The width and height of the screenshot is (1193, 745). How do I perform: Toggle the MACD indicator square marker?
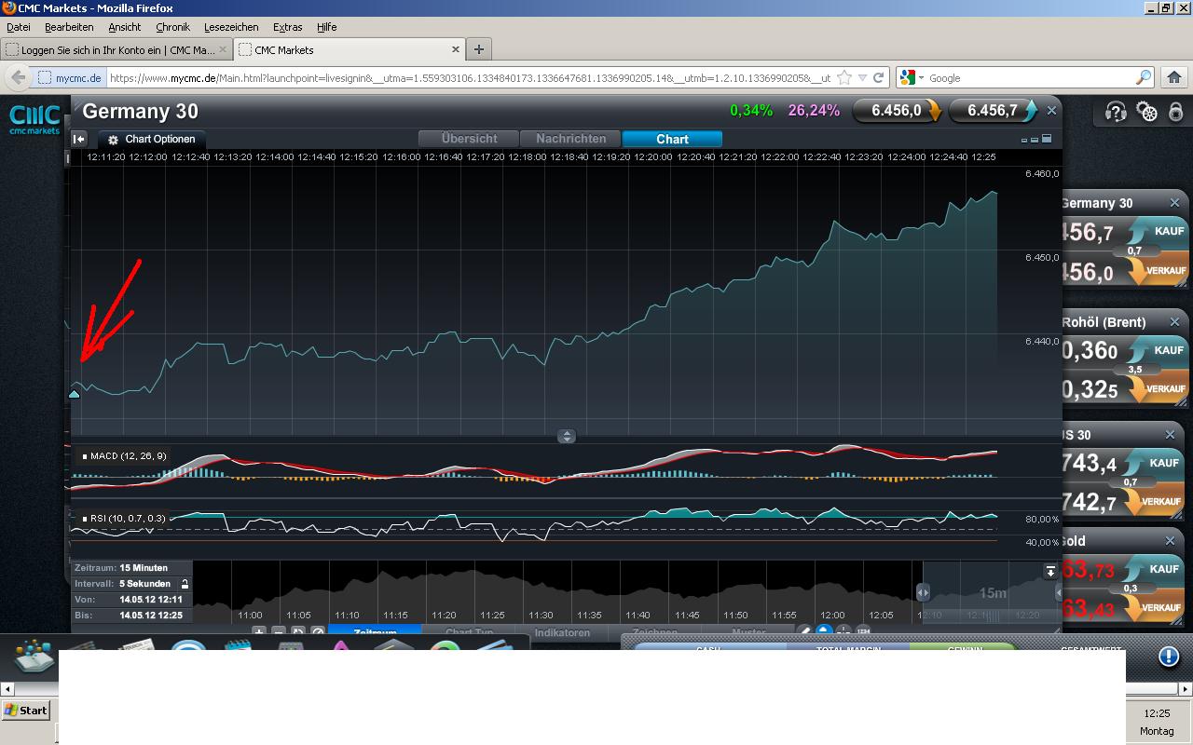pyautogui.click(x=85, y=456)
